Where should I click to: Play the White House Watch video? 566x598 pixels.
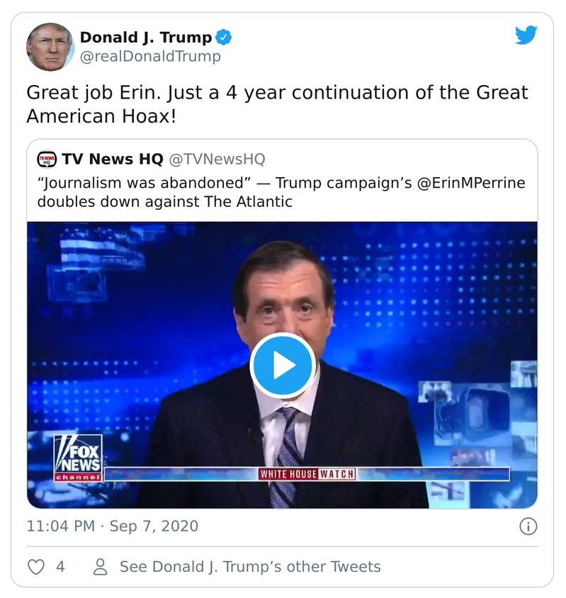[x=283, y=363]
